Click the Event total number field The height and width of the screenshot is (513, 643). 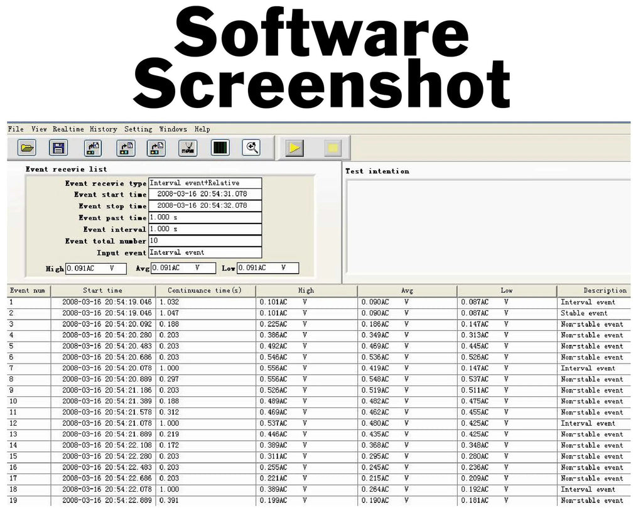[205, 241]
